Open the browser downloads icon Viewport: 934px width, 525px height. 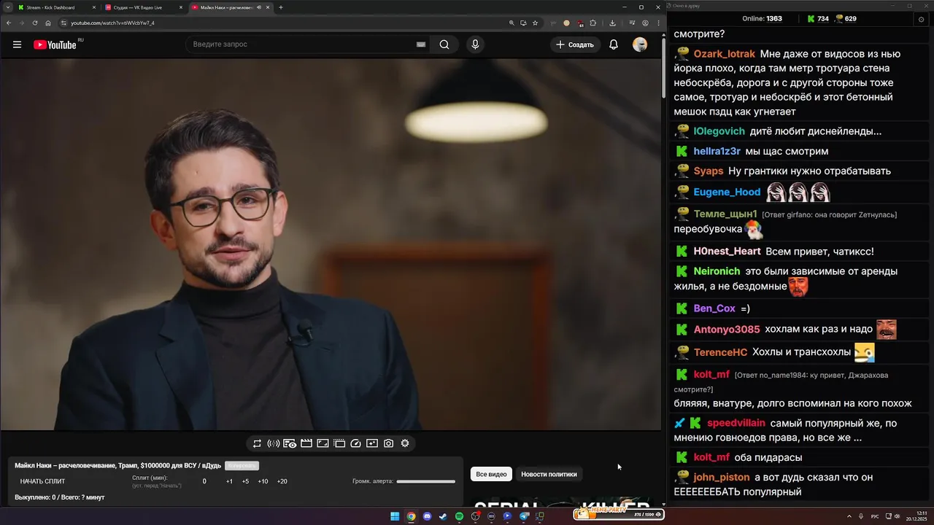[x=612, y=23]
